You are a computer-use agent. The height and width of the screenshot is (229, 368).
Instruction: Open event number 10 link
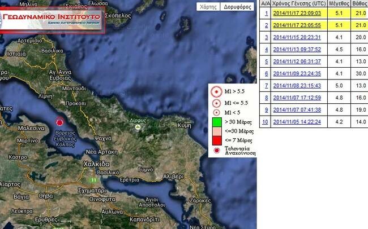pyautogui.click(x=265, y=122)
